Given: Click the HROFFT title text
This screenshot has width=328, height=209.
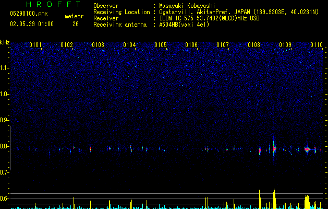Looking at the screenshot, I should click(x=53, y=4).
